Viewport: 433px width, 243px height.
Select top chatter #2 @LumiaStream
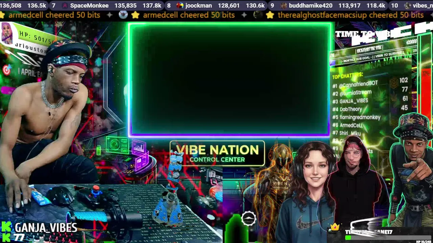tap(352, 93)
